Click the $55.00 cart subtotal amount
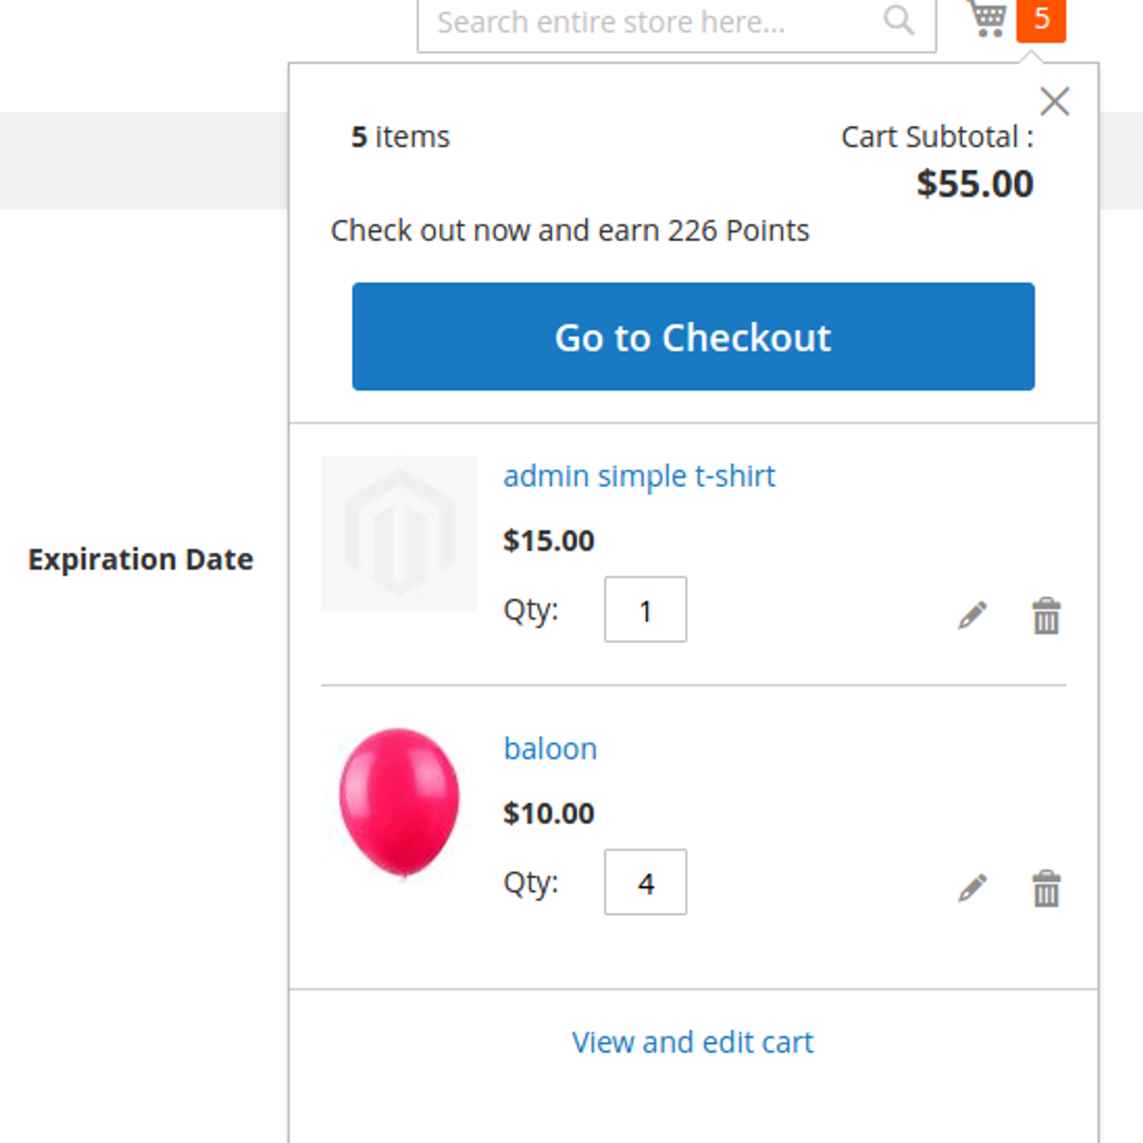Image resolution: width=1143 pixels, height=1143 pixels. [x=975, y=184]
